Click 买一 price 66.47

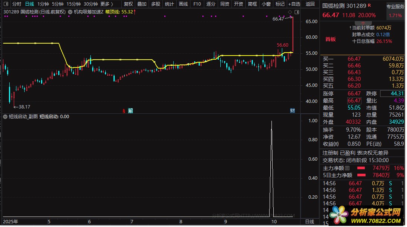tap(354, 59)
